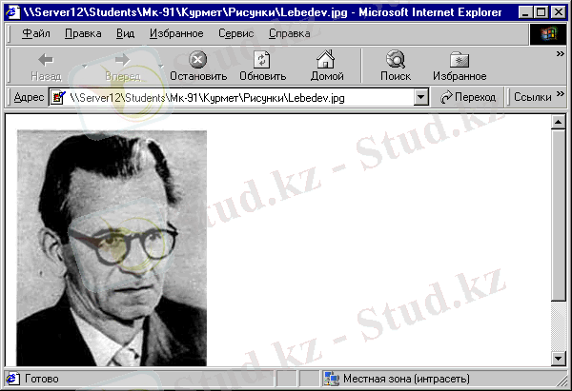572x391 pixels.
Task: Open the Вперед history dropdown arrow
Action: point(160,67)
